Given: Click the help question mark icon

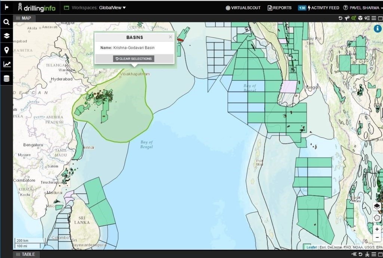Looking at the screenshot, I should click(345, 7).
